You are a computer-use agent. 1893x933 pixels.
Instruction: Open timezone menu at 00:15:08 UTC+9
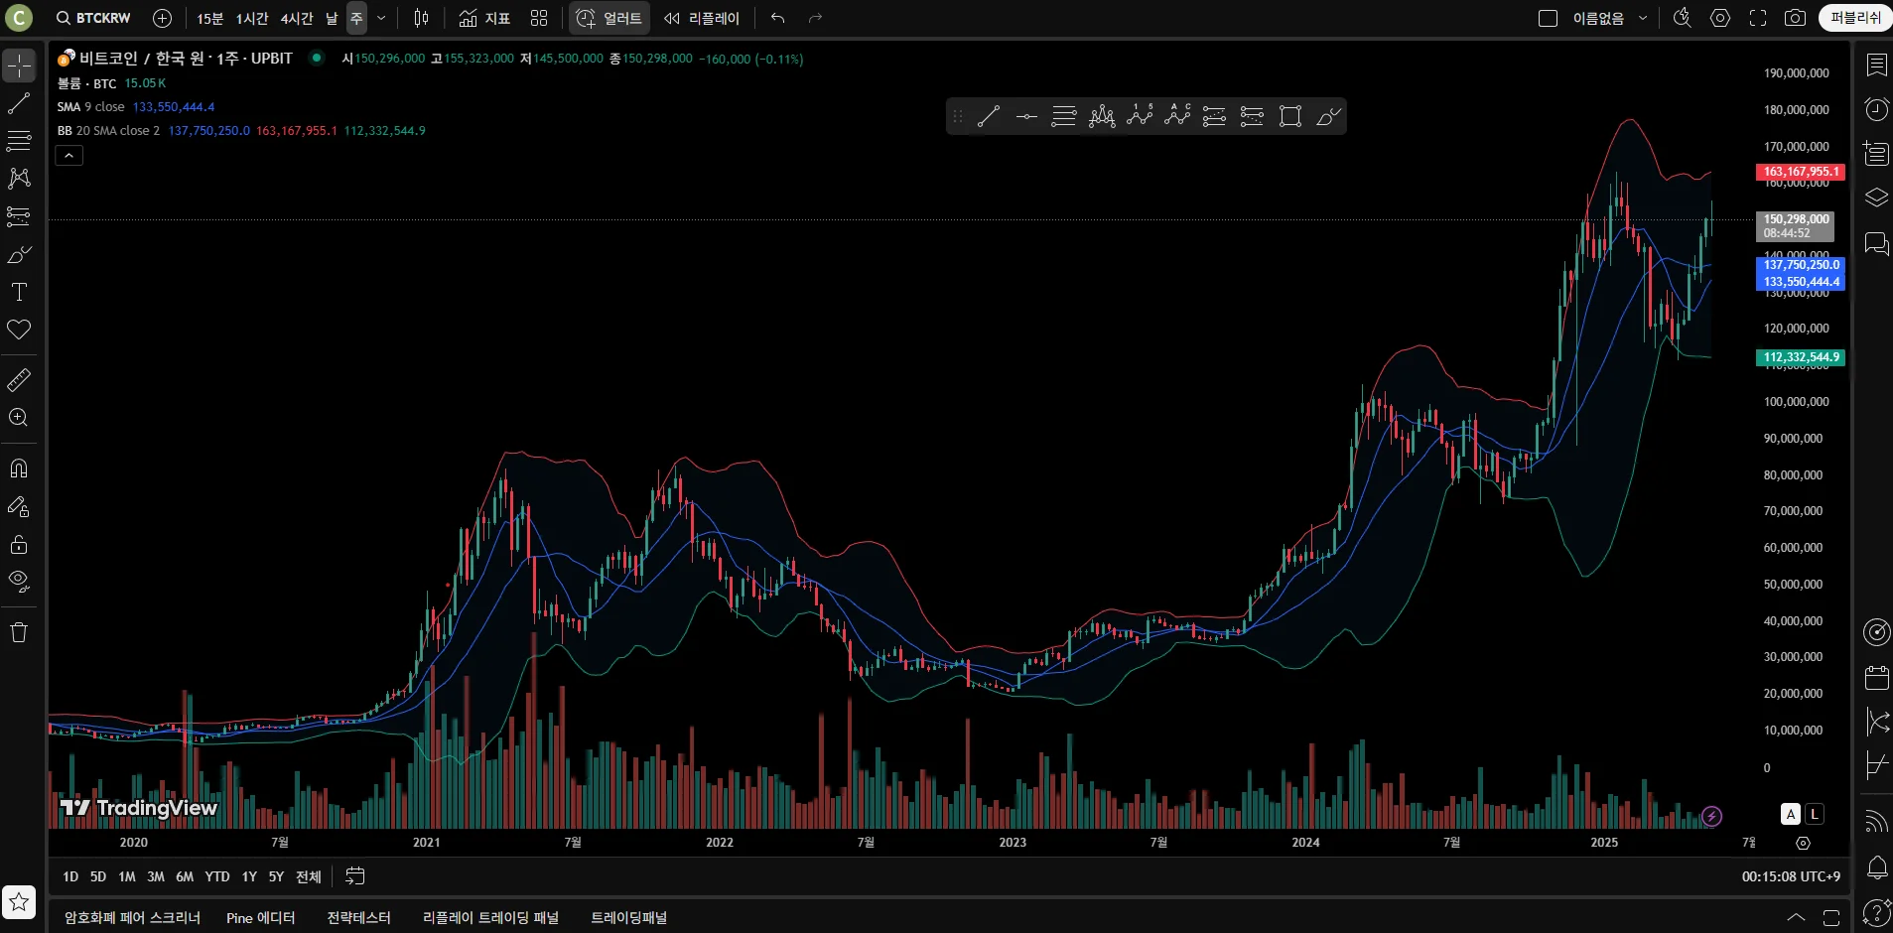[1791, 876]
